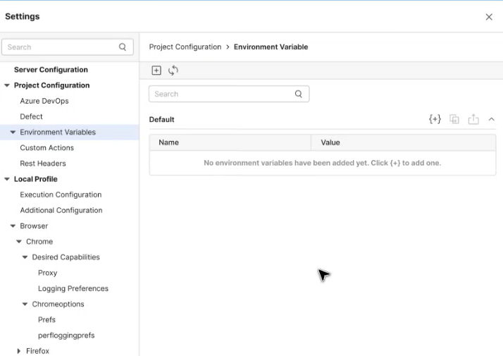The width and height of the screenshot is (503, 356).
Task: Collapse the Browser node arrow
Action: coord(13,226)
